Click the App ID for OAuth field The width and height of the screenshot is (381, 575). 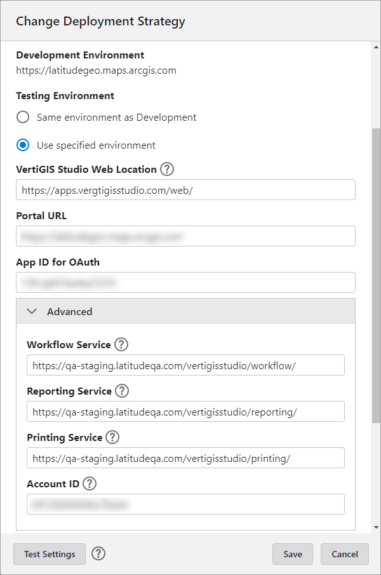pyautogui.click(x=185, y=283)
